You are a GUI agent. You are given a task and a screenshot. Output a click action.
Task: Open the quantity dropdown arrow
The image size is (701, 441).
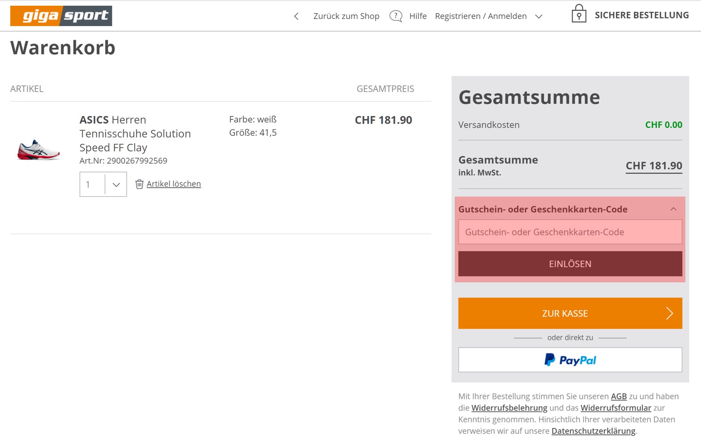point(116,184)
